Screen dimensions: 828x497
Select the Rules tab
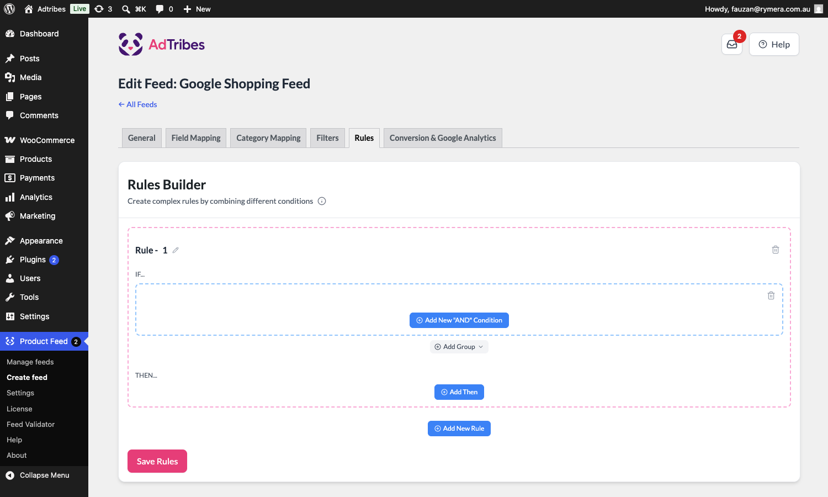tap(364, 138)
